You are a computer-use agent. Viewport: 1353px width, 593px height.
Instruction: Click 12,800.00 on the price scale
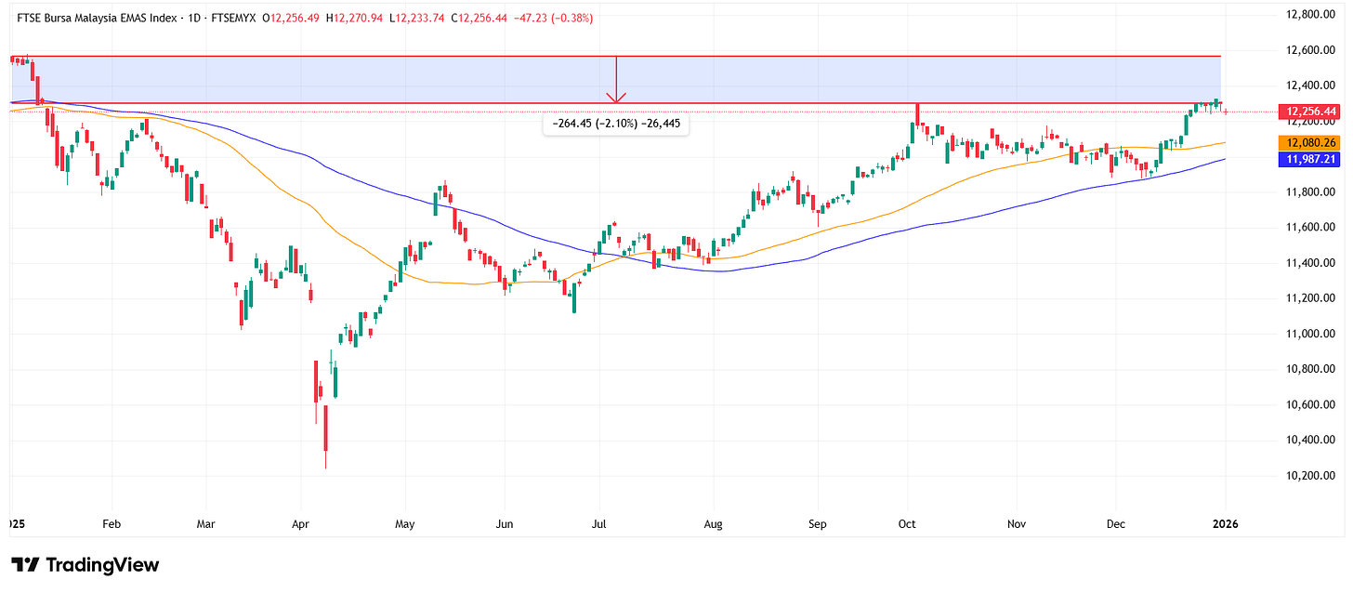[x=1311, y=13]
